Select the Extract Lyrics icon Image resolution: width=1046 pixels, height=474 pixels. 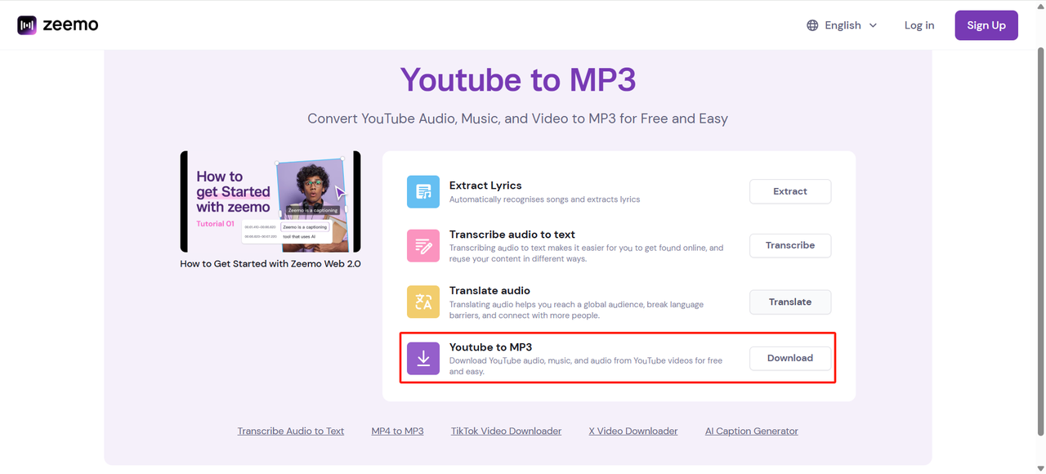423,191
